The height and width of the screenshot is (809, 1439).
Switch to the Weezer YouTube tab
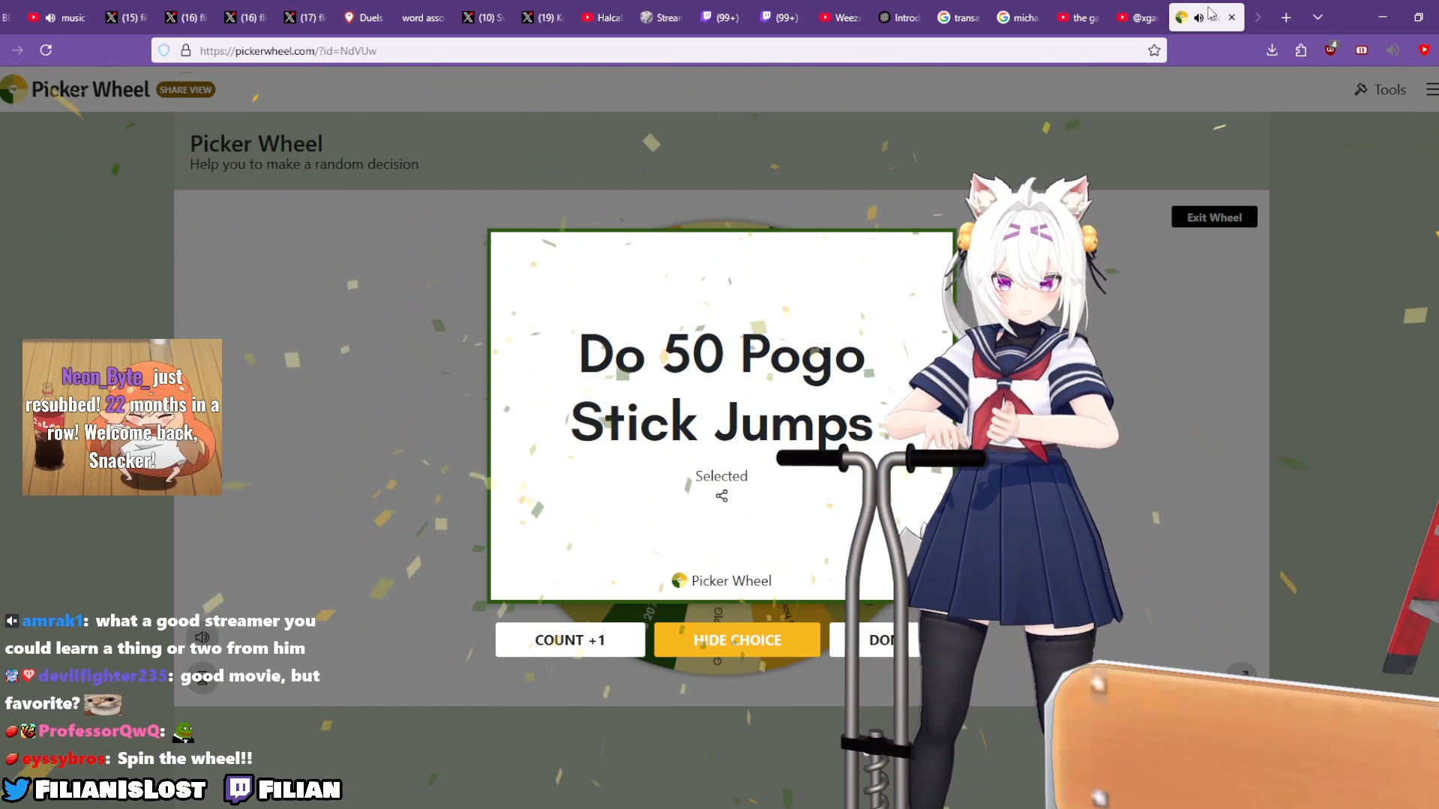pos(840,17)
